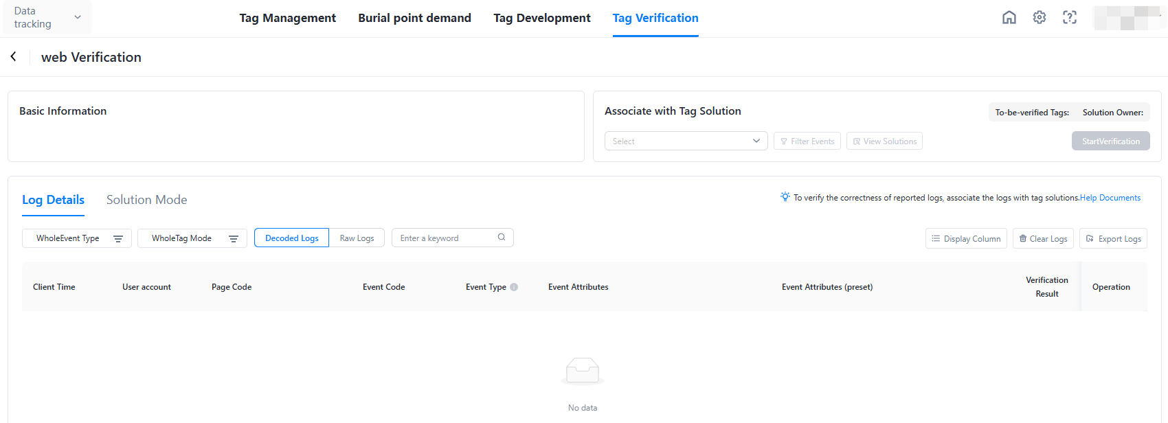Click the Display Column button
This screenshot has height=423, width=1168.
coord(966,238)
